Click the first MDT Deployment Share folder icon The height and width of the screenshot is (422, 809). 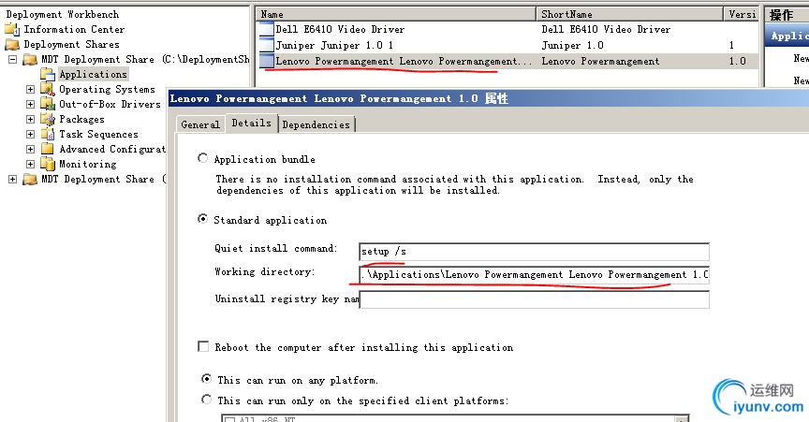pos(30,59)
